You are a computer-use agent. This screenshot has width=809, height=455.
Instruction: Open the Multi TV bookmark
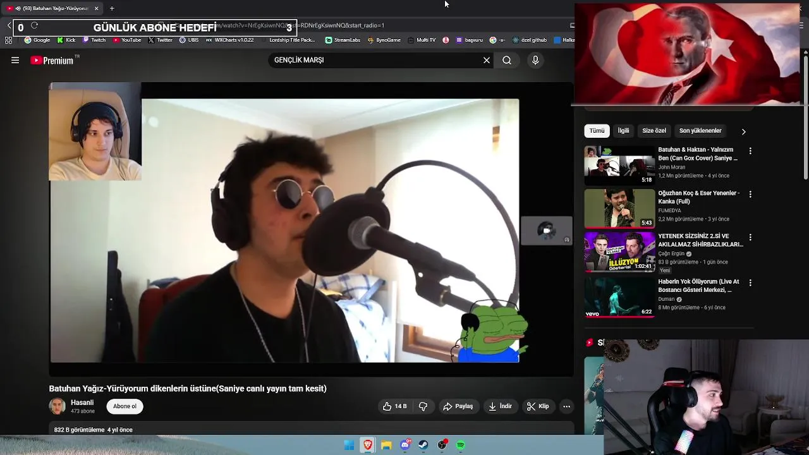(x=422, y=40)
